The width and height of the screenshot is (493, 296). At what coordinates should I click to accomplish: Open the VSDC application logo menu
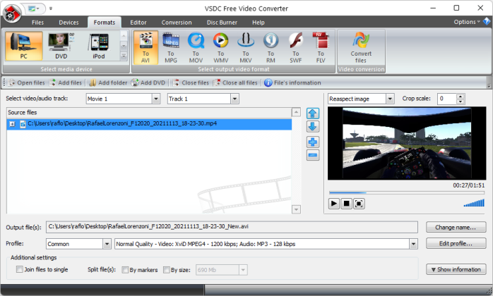pyautogui.click(x=11, y=13)
